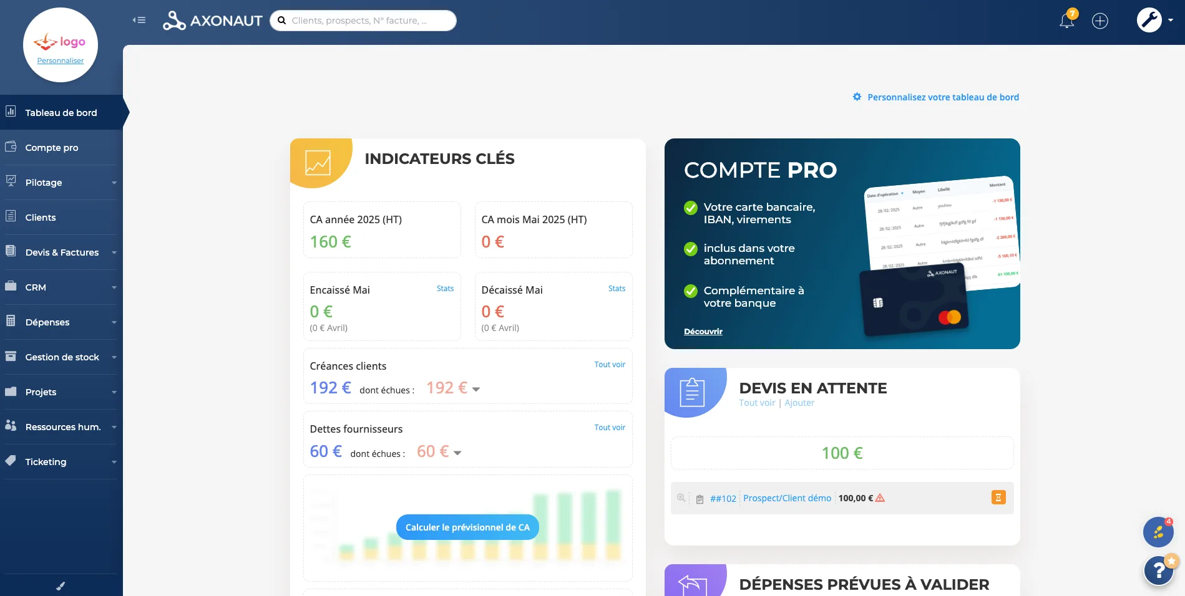Open Clients menu item

pyautogui.click(x=61, y=217)
